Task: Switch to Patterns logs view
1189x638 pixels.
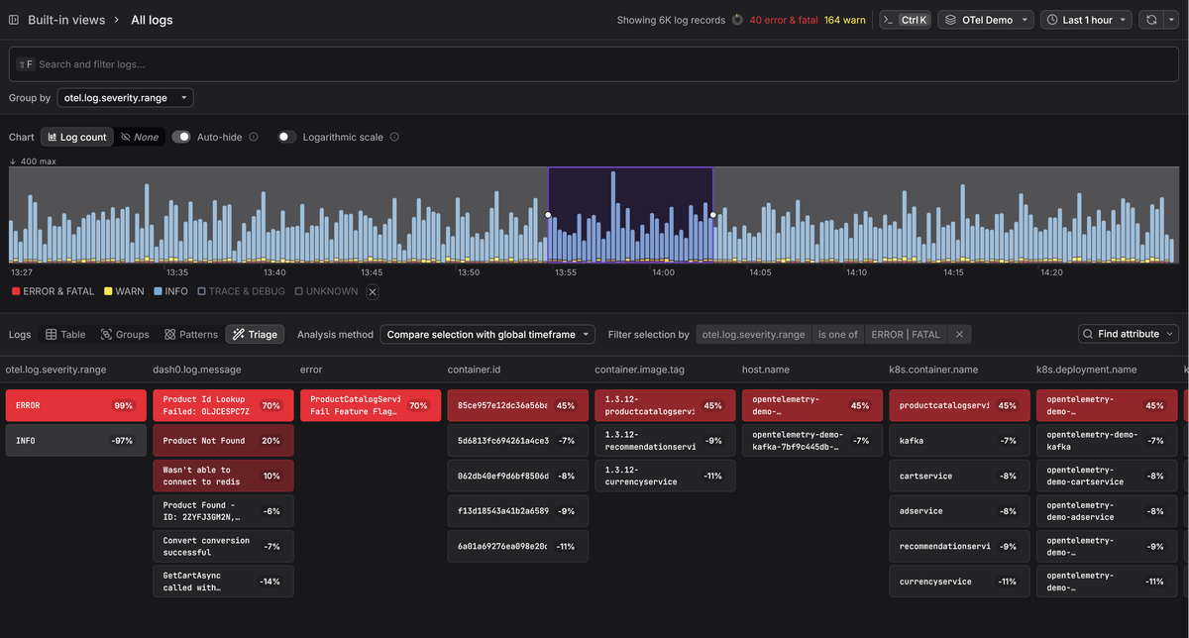Action: tap(189, 334)
